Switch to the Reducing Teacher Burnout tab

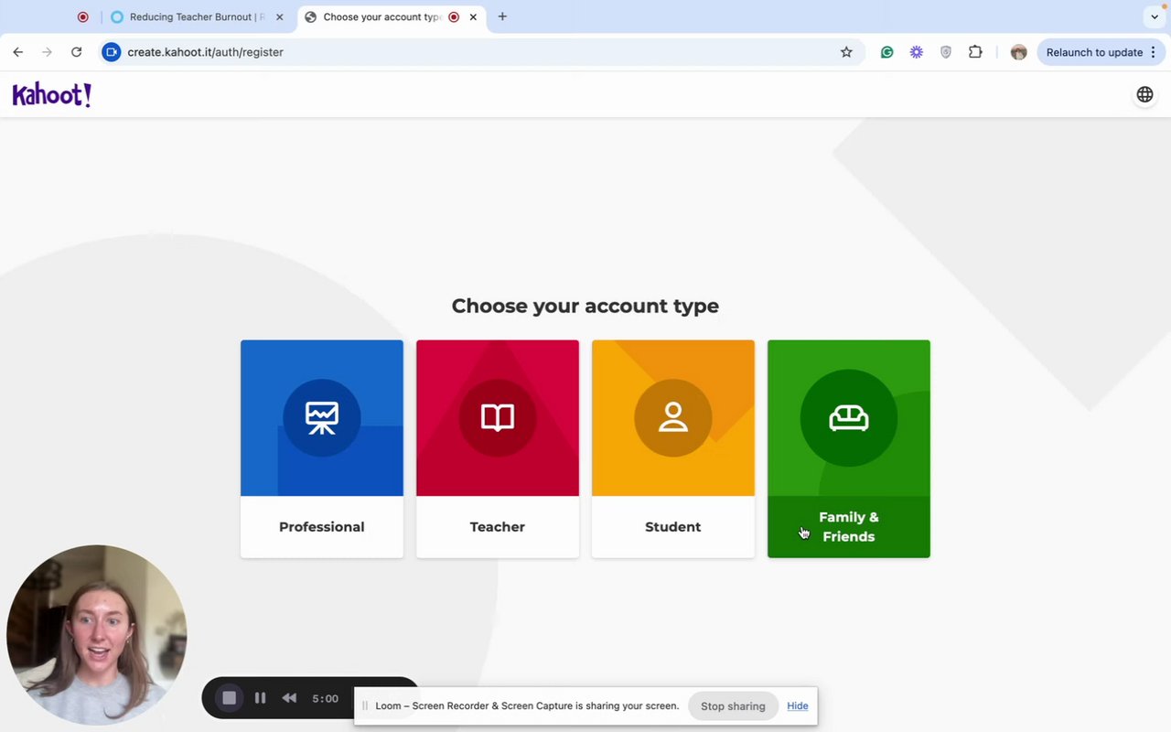coord(197,16)
